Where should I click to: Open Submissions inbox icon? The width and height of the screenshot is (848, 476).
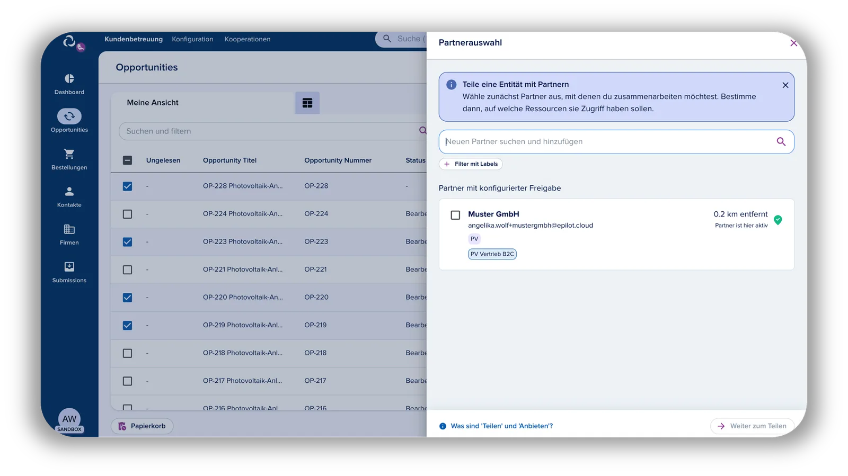click(69, 267)
